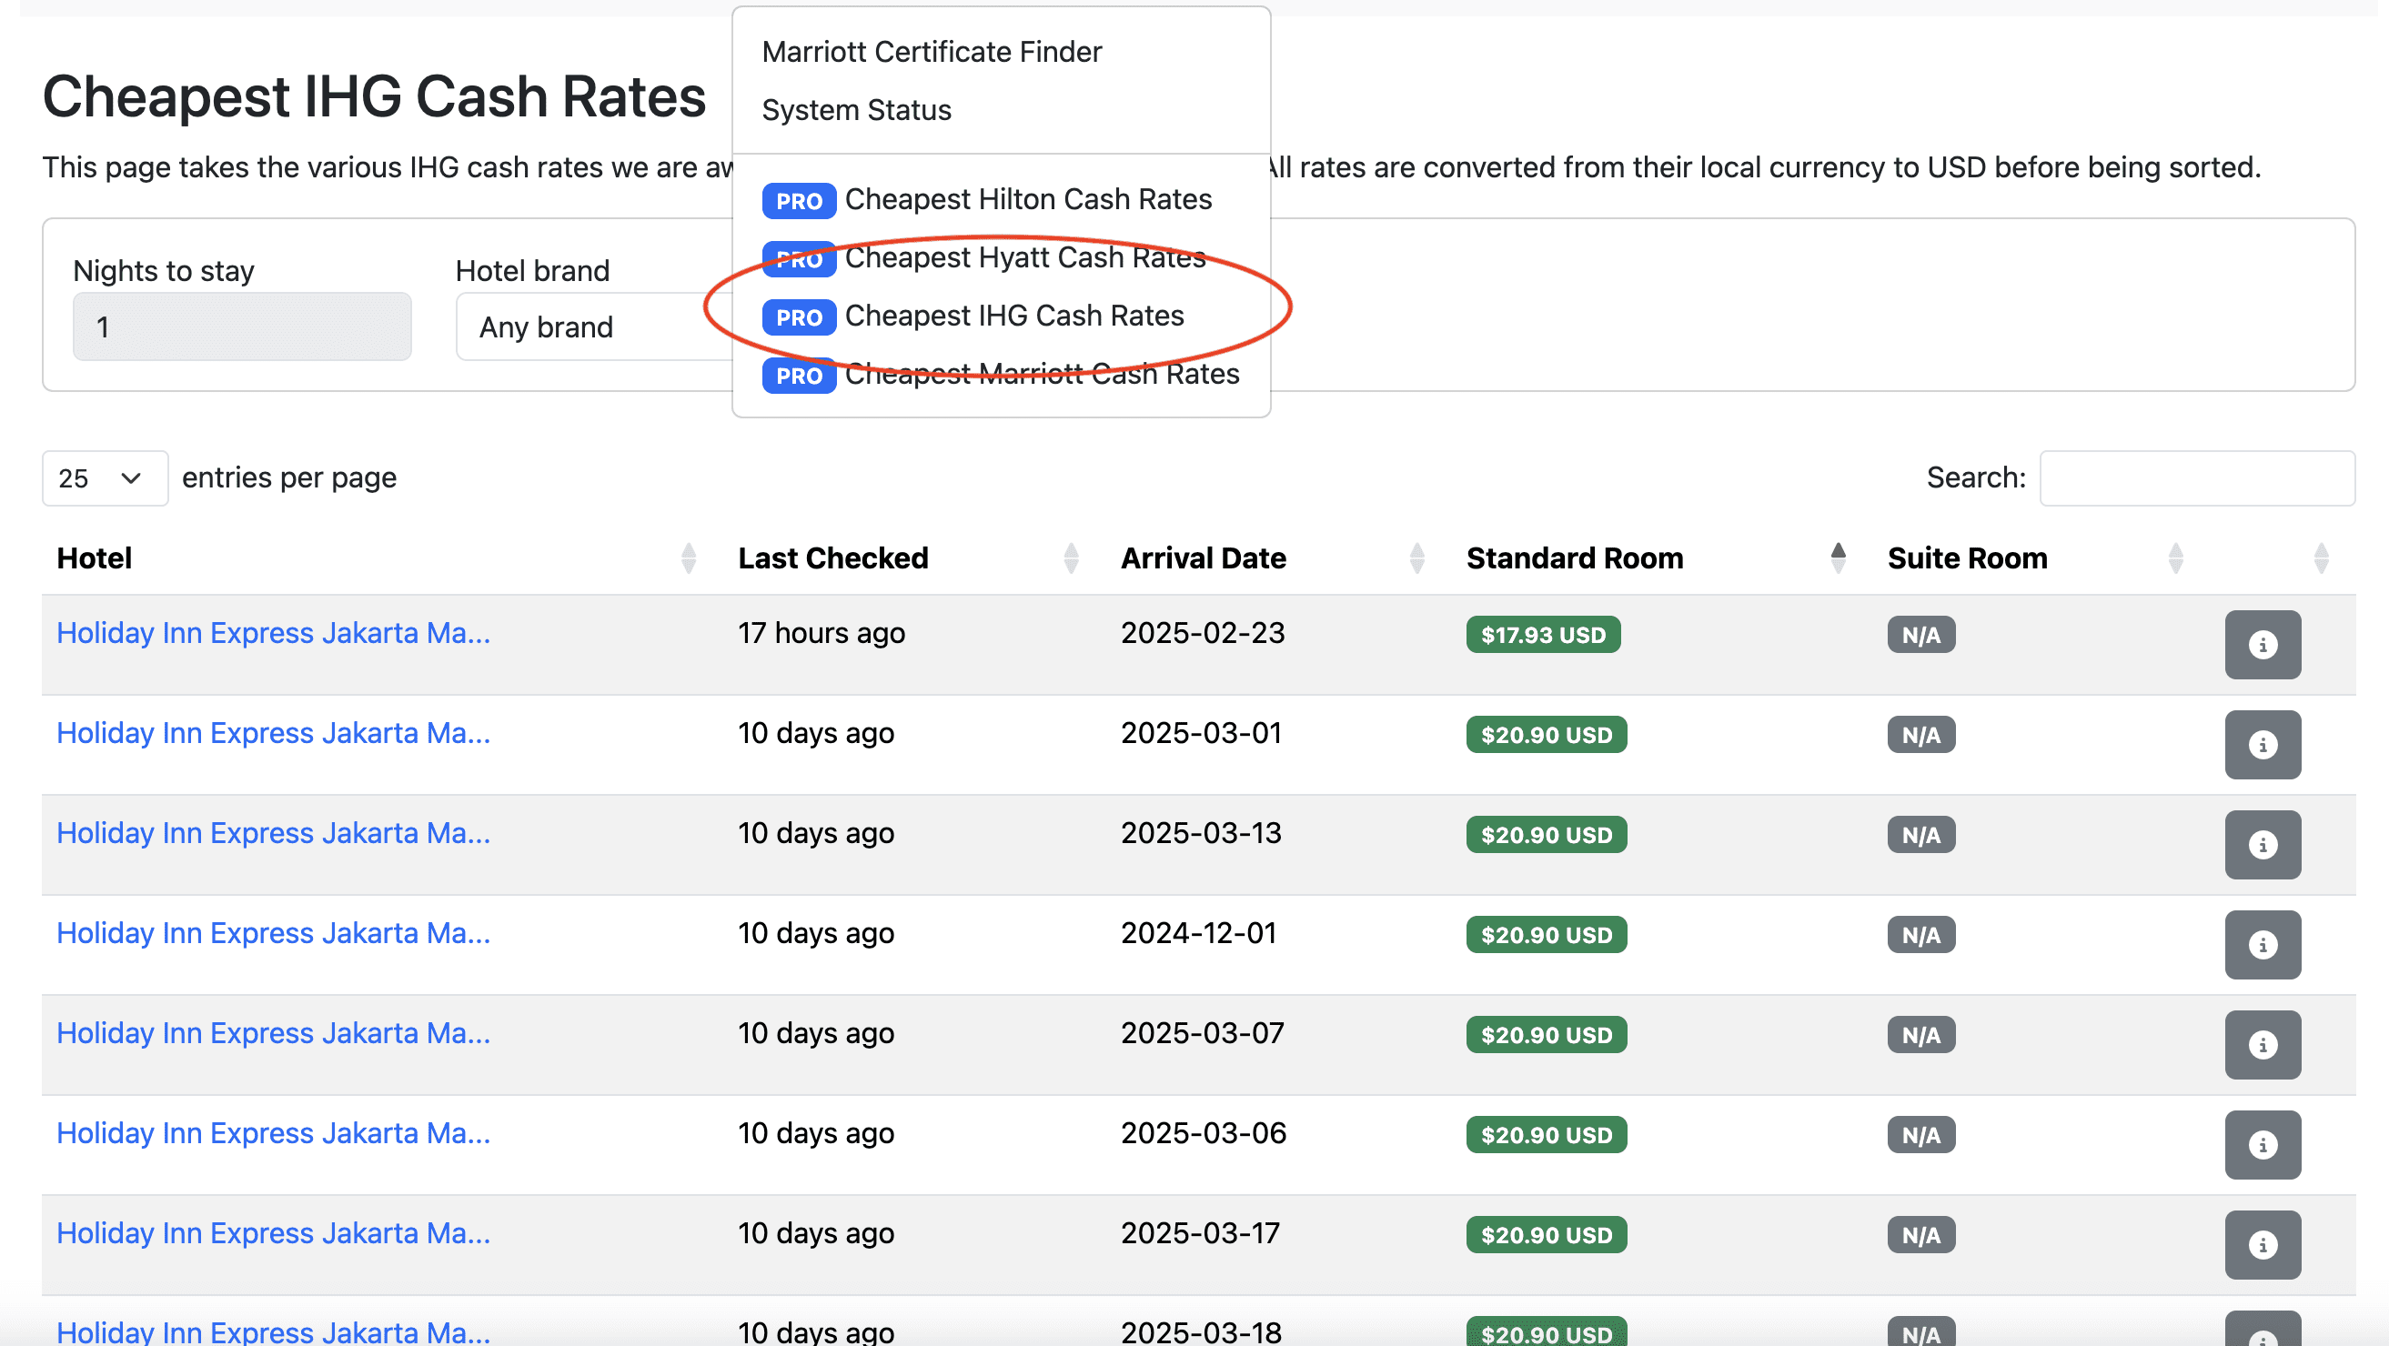The width and height of the screenshot is (2389, 1346).
Task: Click $20.90 USD badge for 2025-03-06
Action: tap(1546, 1136)
